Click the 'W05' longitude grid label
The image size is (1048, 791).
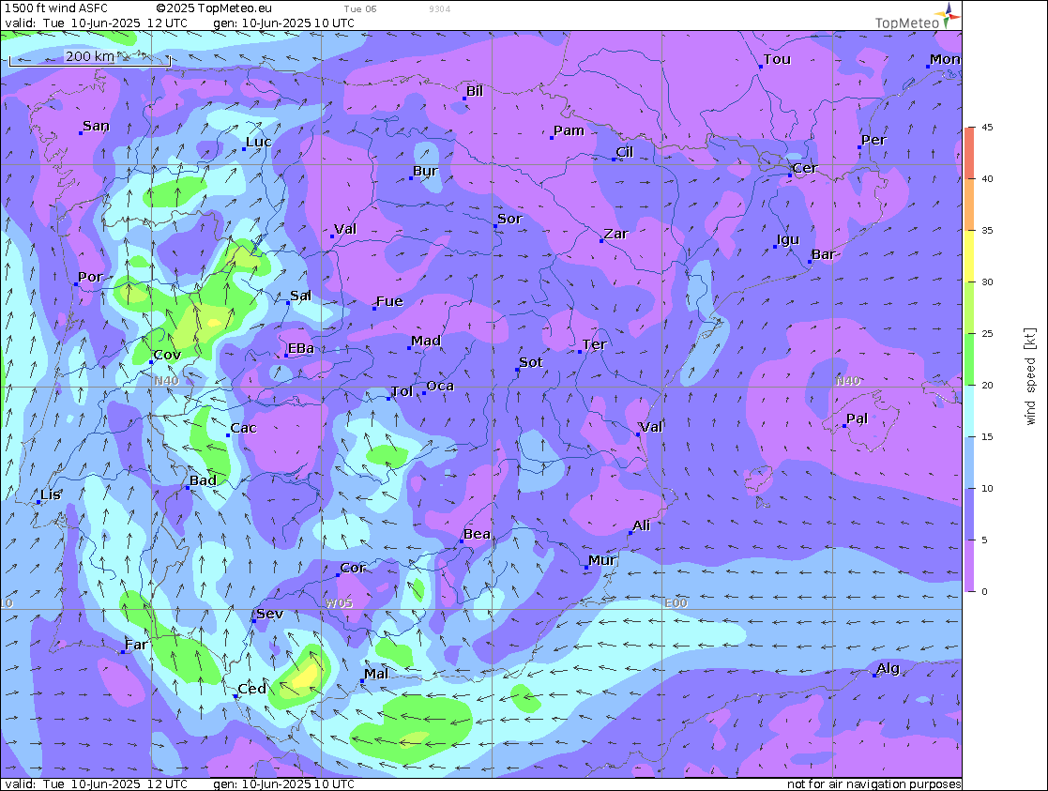click(x=339, y=603)
